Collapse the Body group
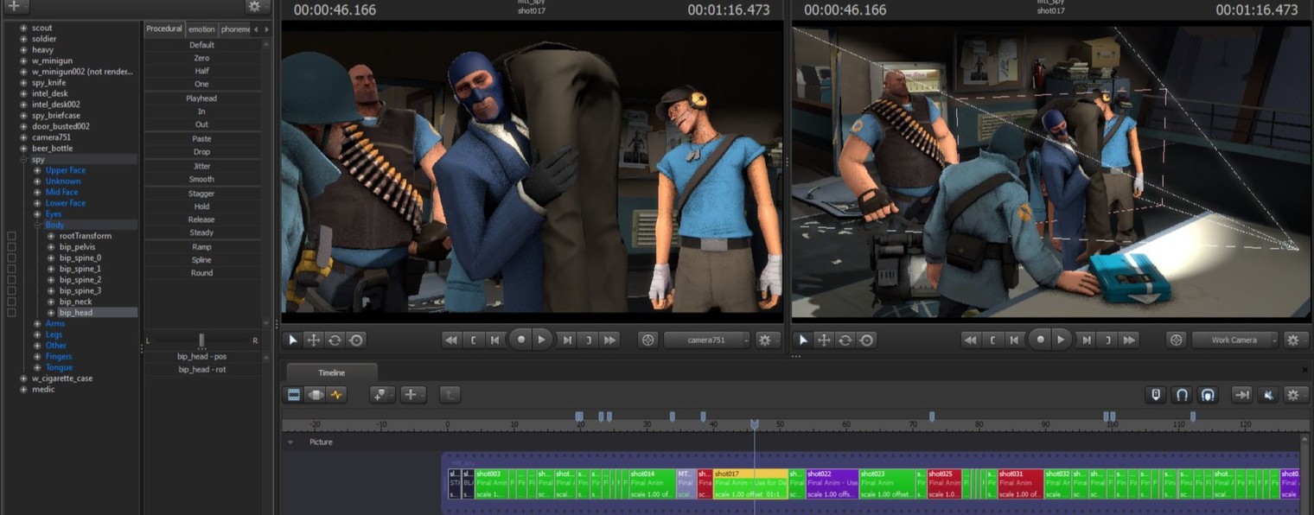The image size is (1314, 515). click(37, 225)
